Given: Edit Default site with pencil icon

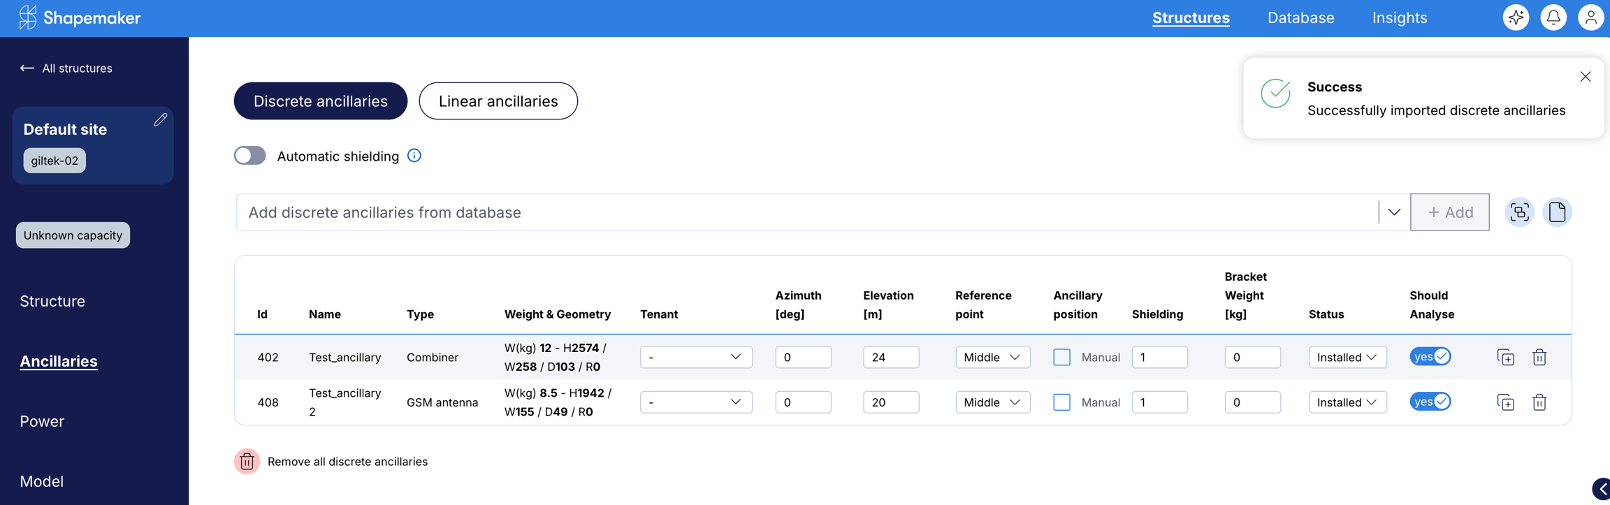Looking at the screenshot, I should [x=160, y=120].
